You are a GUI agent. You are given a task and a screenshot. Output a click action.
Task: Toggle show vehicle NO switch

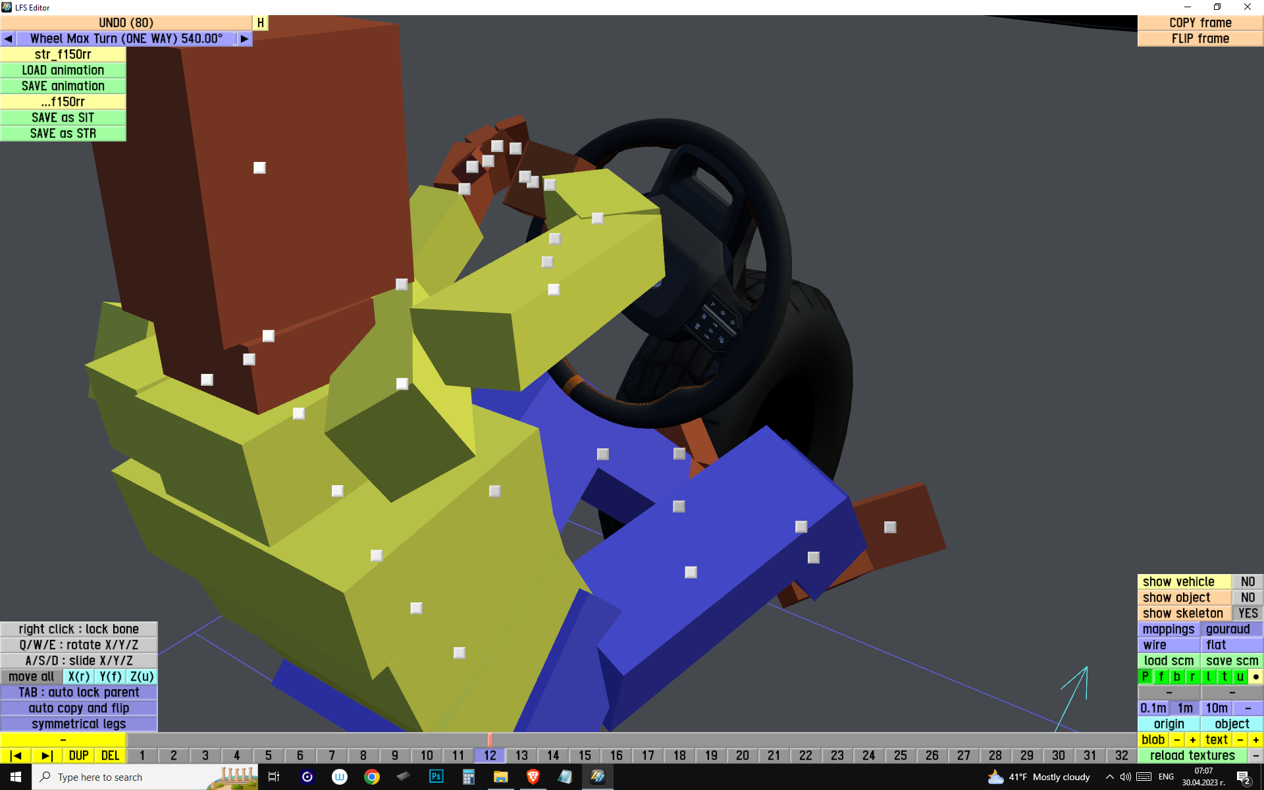click(1247, 581)
